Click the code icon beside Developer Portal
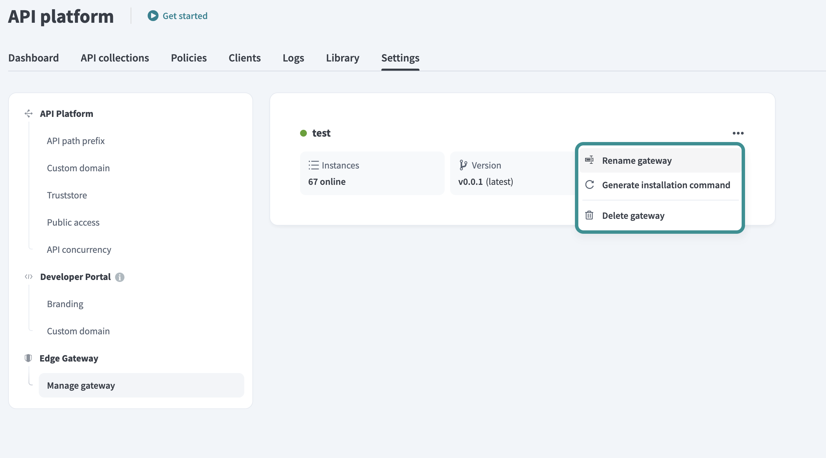The image size is (826, 458). pos(29,277)
